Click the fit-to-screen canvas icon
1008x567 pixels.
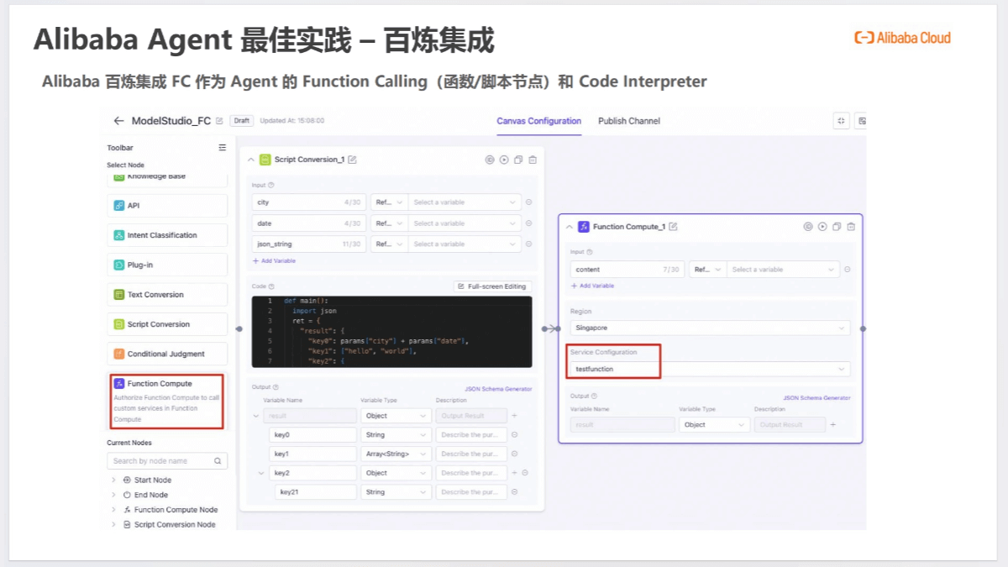(x=841, y=121)
